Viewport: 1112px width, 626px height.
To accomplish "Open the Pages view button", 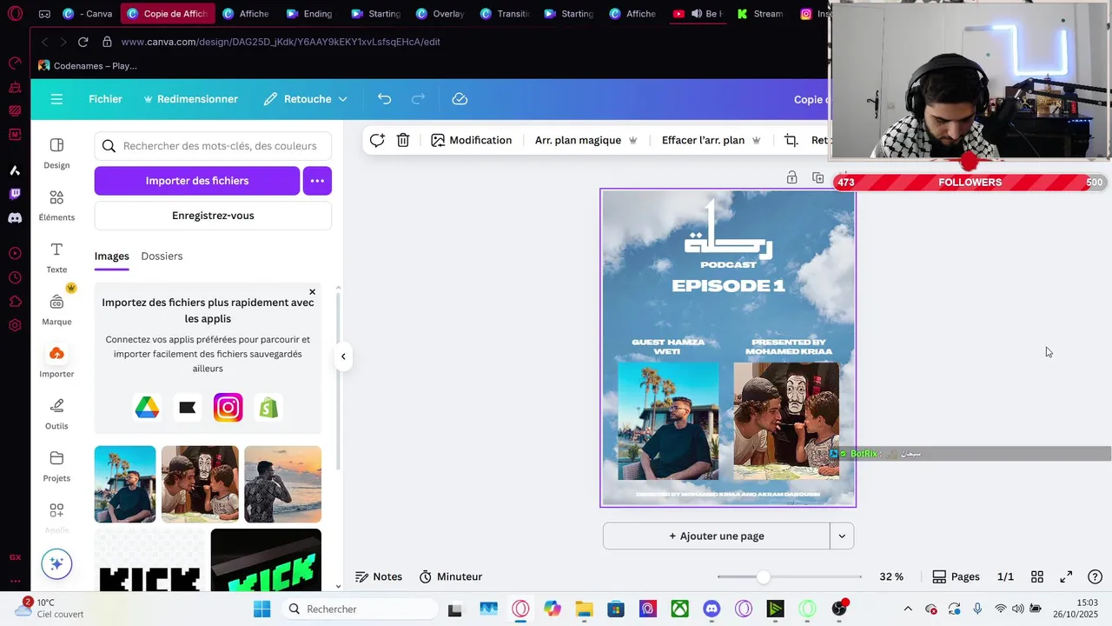I will (x=956, y=576).
